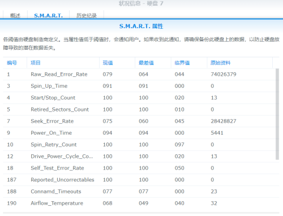Click the attribute table vertical scrollbar

pyautogui.click(x=277, y=114)
